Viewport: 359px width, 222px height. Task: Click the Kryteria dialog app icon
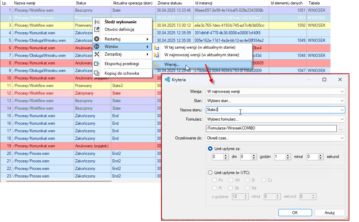pos(167,79)
